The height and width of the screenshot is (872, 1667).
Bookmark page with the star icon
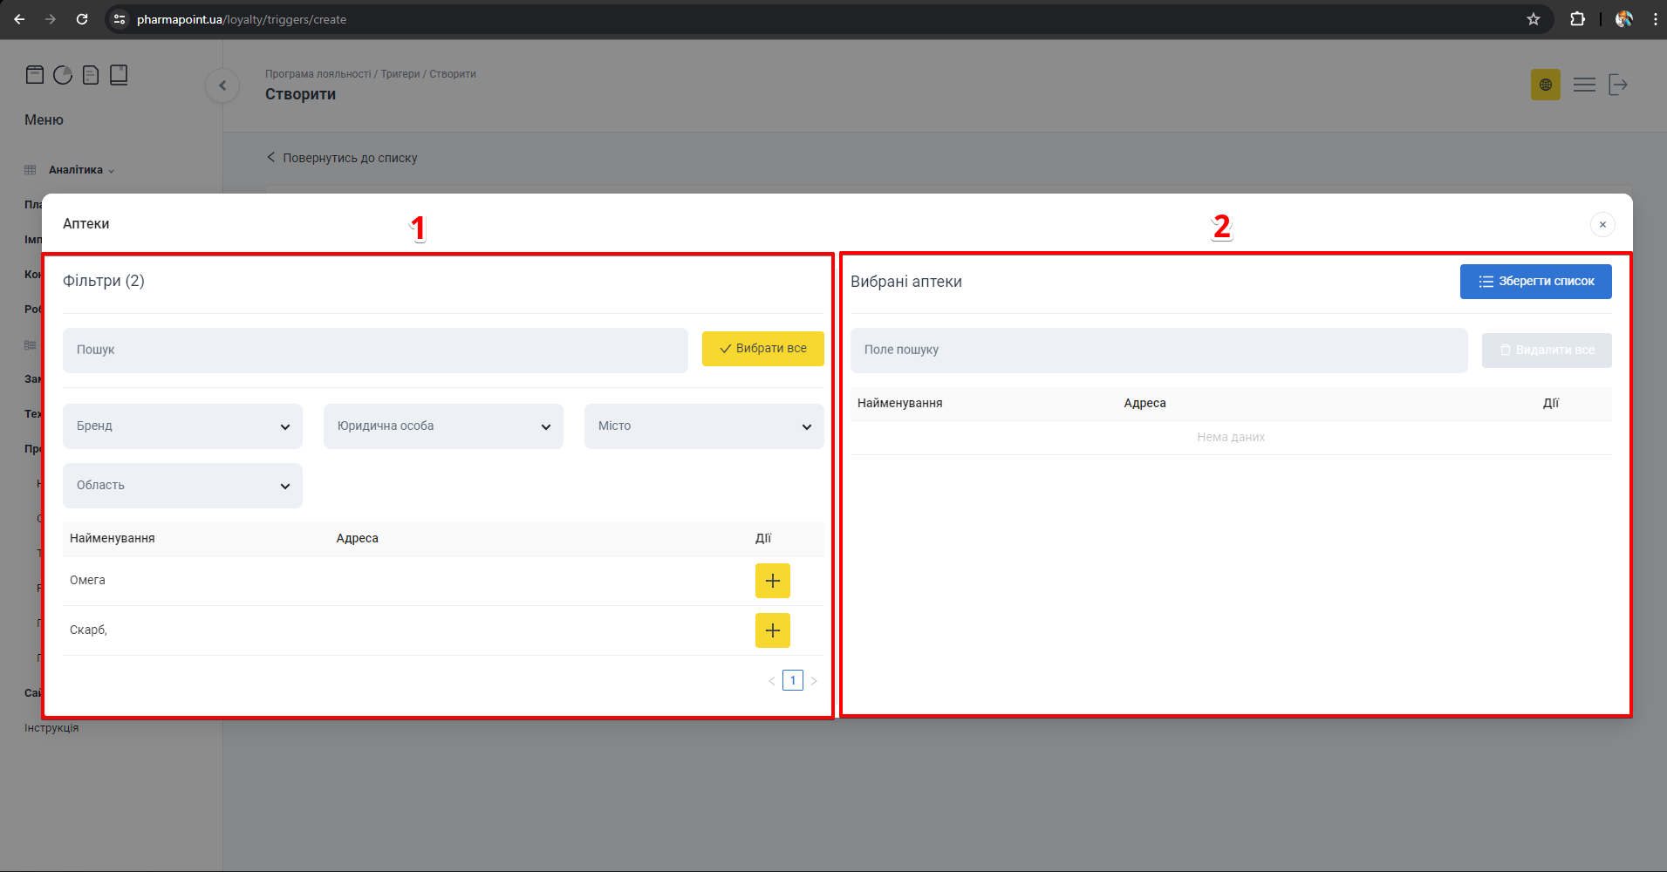[x=1534, y=19]
